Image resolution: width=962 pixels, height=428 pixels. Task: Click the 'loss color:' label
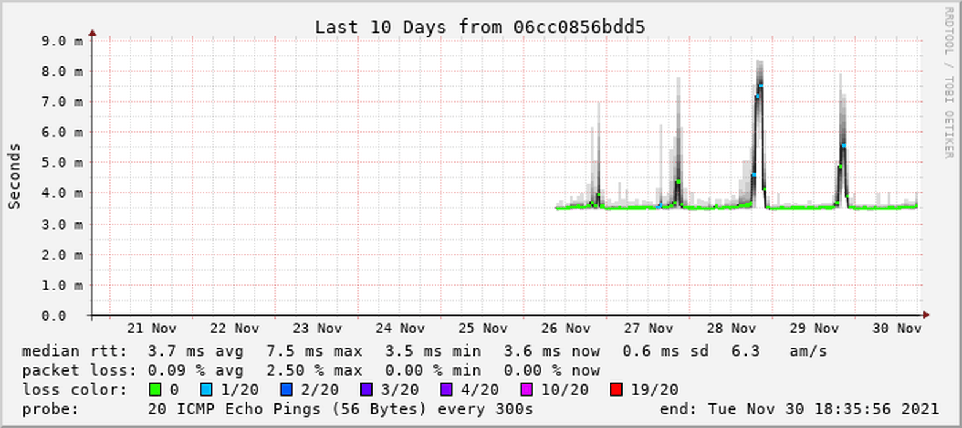pyautogui.click(x=75, y=390)
